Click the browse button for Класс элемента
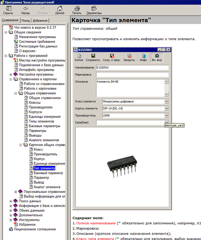 pos(167,101)
